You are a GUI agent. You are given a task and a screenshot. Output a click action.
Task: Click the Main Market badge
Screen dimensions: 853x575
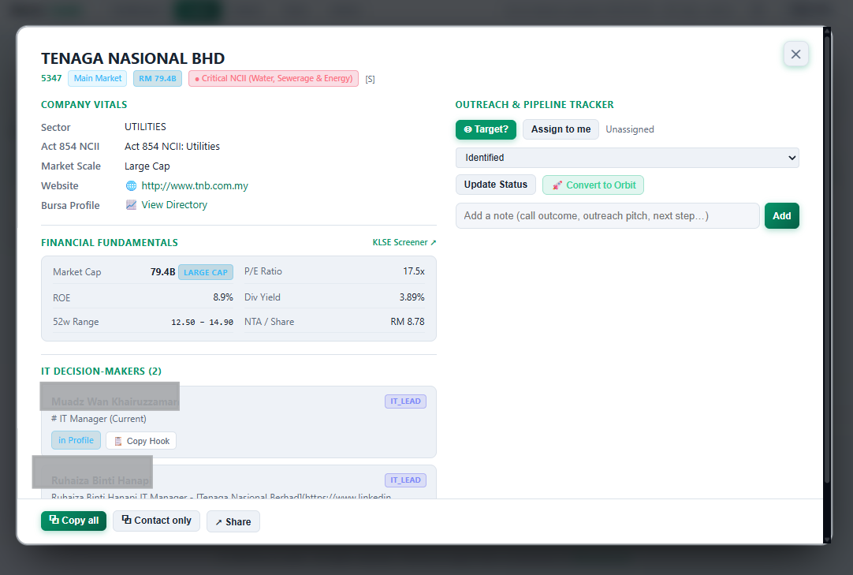pos(98,78)
